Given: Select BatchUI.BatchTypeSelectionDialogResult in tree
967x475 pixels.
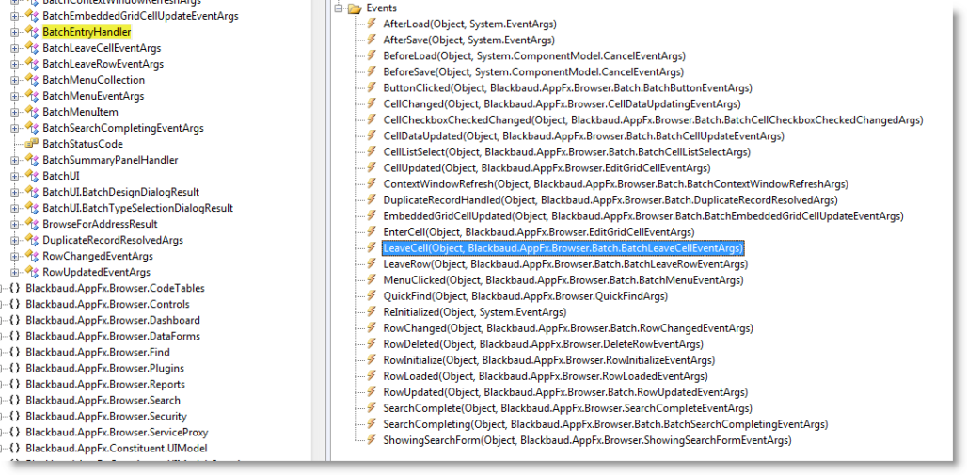Looking at the screenshot, I should [x=137, y=208].
